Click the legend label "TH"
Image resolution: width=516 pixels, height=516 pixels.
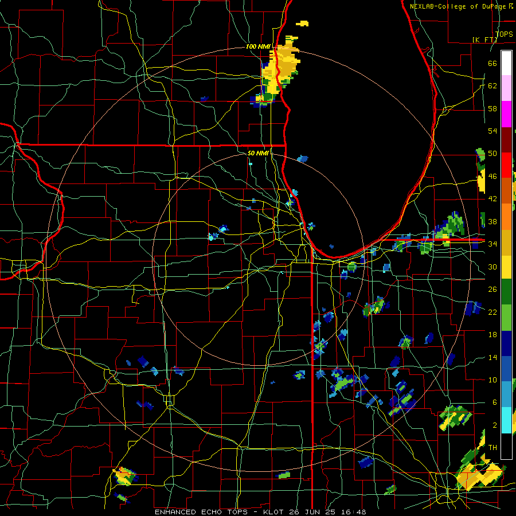coord(492,448)
